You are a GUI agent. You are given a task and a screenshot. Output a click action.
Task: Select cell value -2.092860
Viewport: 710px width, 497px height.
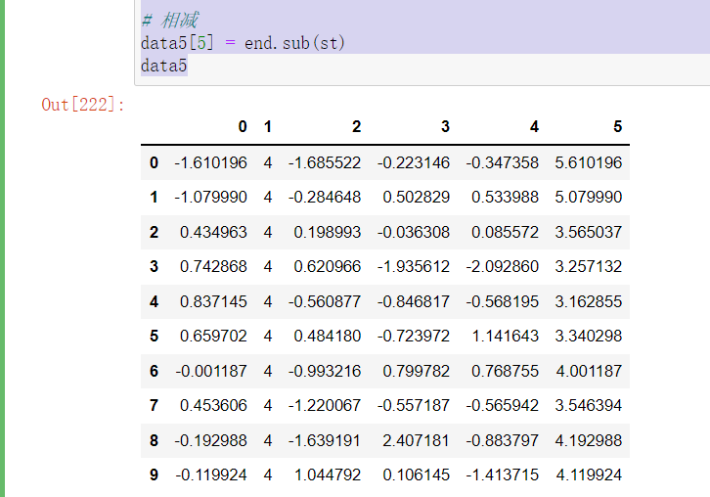(x=502, y=266)
